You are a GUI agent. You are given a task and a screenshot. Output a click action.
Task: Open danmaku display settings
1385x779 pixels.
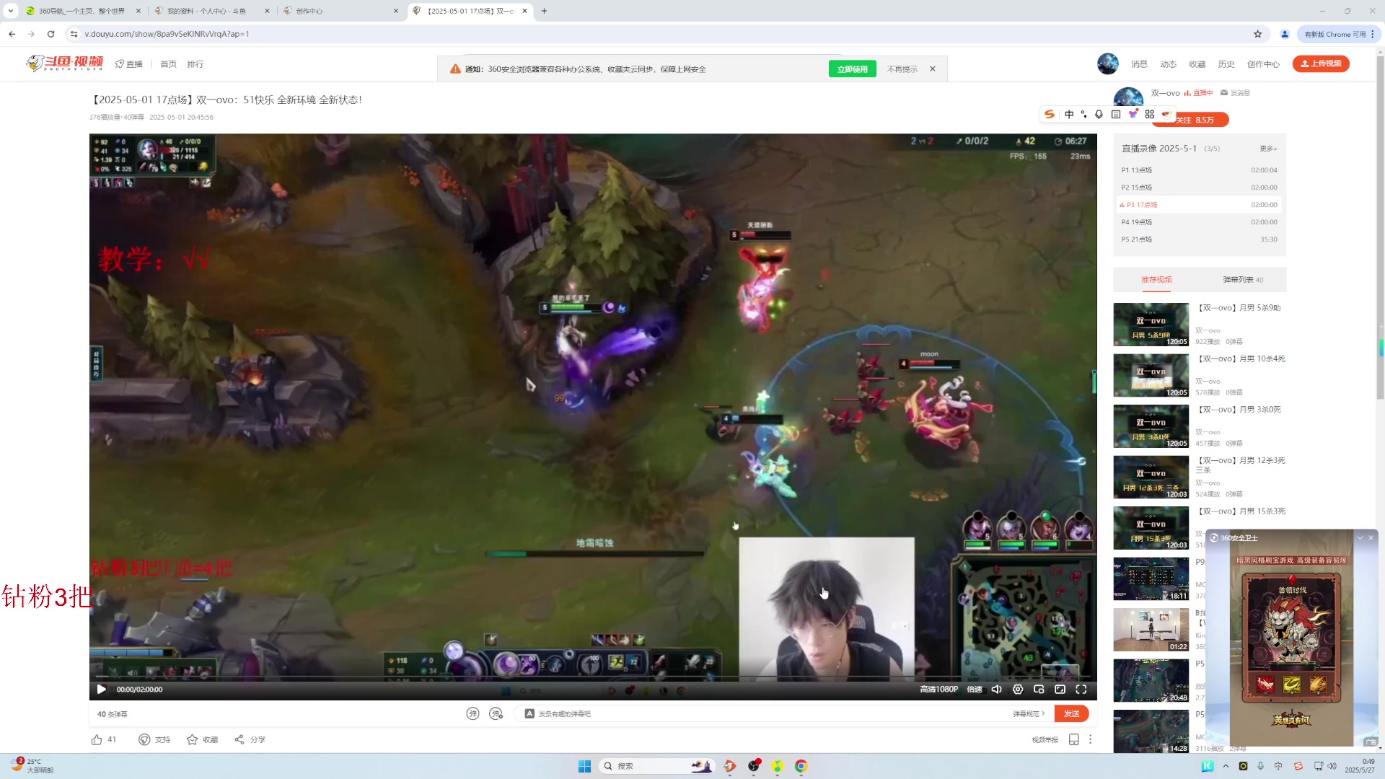496,713
